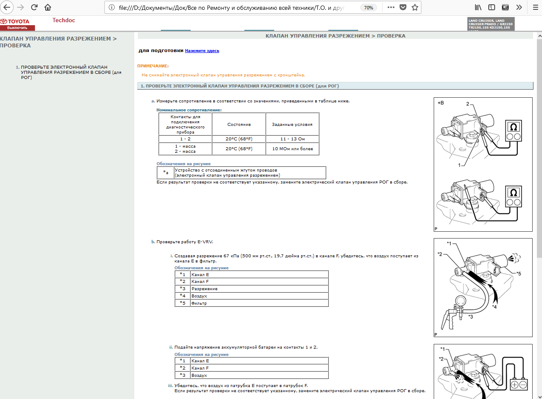542x399 pixels.
Task: Open the Library bookshelf icon
Action: pyautogui.click(x=478, y=7)
